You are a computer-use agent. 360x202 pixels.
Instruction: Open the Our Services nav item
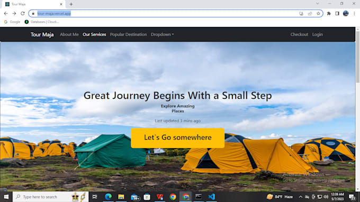point(94,34)
